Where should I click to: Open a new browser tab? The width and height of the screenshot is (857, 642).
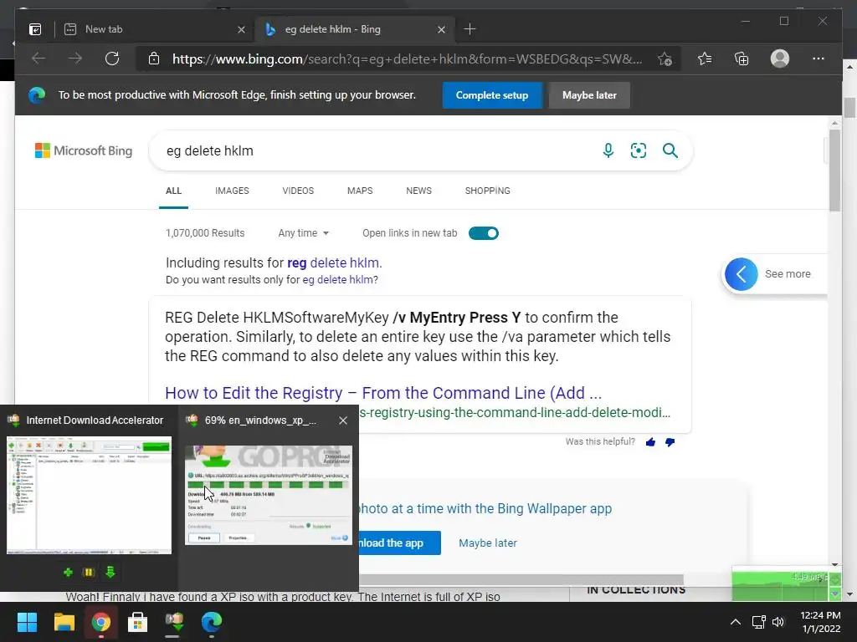point(470,29)
